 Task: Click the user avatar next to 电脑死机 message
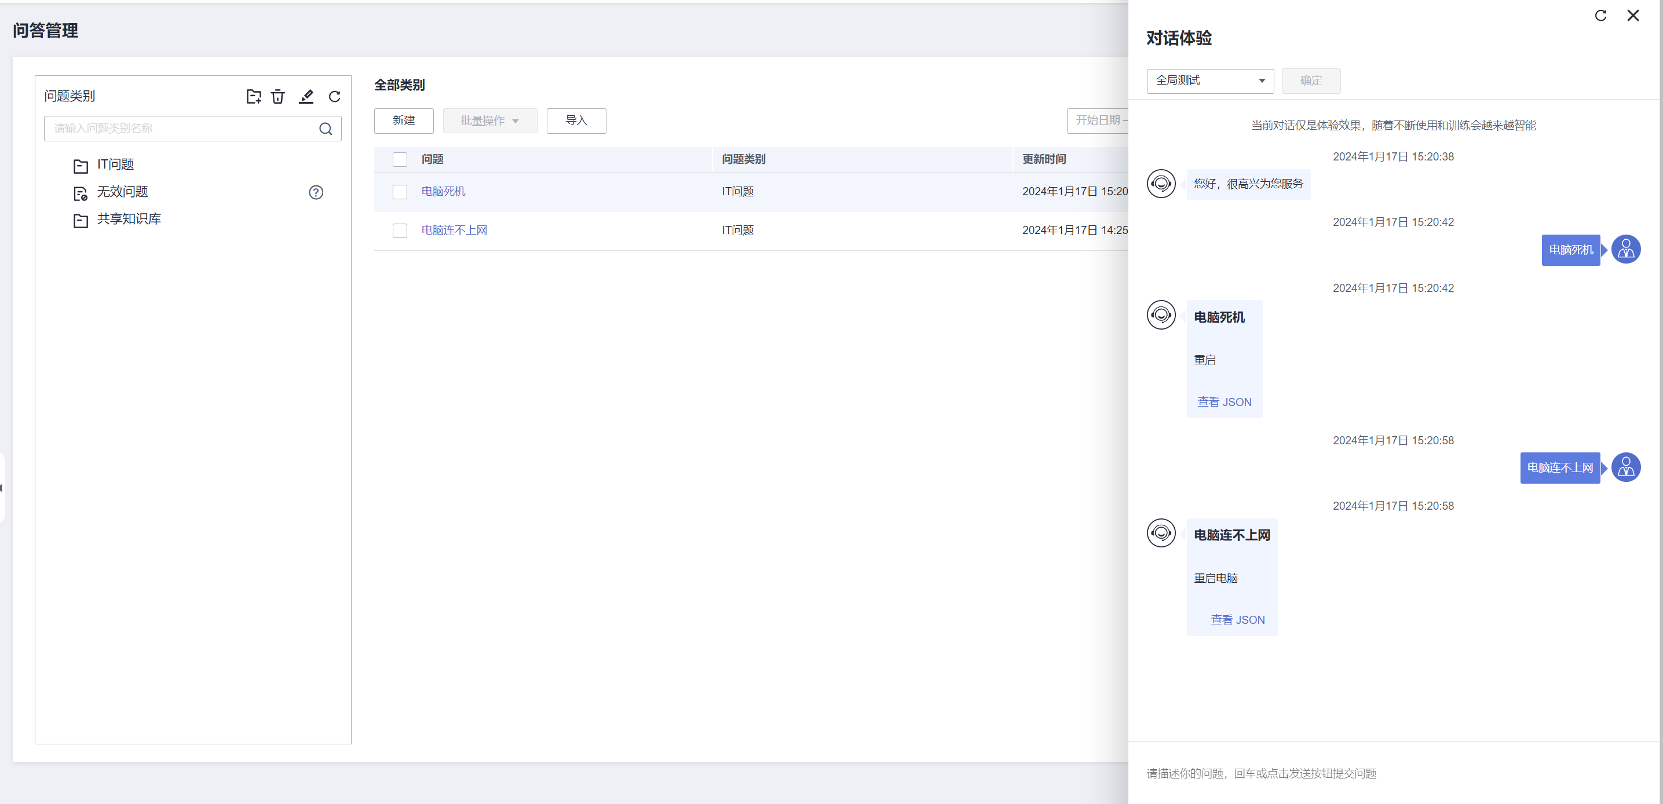pyautogui.click(x=1625, y=249)
